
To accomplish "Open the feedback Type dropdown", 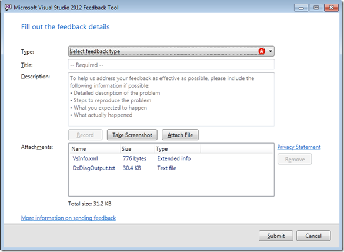I will [171, 51].
